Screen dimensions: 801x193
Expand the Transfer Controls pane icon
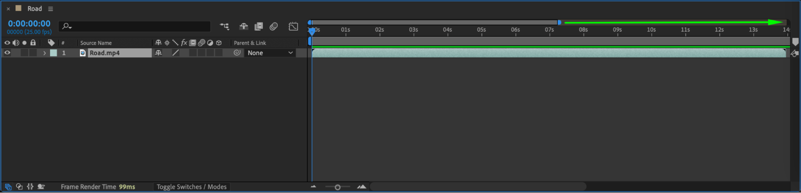(x=19, y=187)
